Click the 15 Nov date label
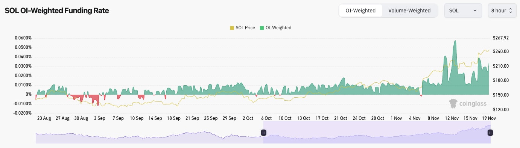Image resolution: width=520 pixels, height=148 pixels. point(470,118)
